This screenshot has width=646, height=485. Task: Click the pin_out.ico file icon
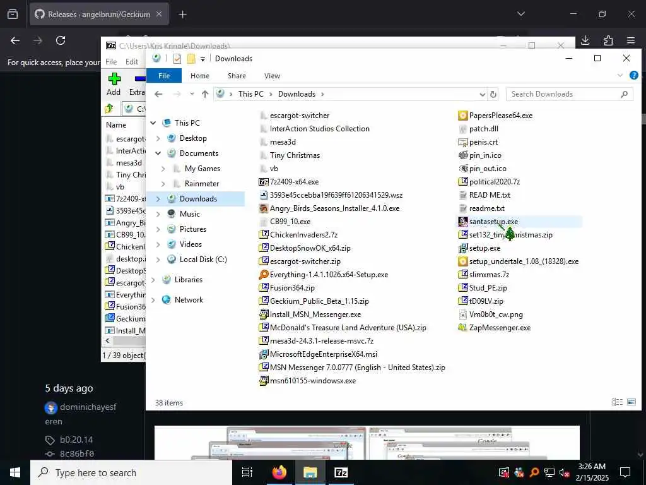462,169
